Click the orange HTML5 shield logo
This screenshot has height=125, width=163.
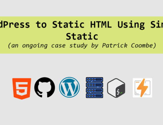tap(22, 89)
